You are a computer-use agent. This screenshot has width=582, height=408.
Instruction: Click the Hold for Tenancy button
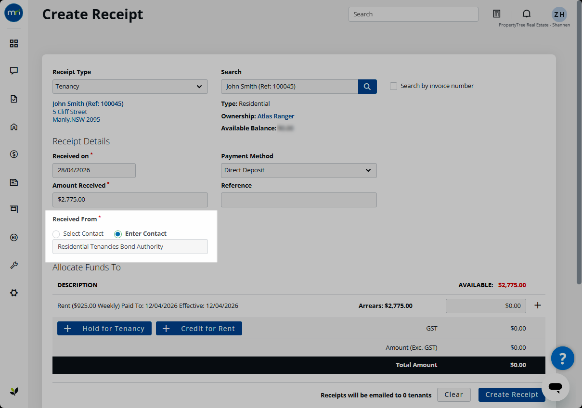(x=104, y=329)
